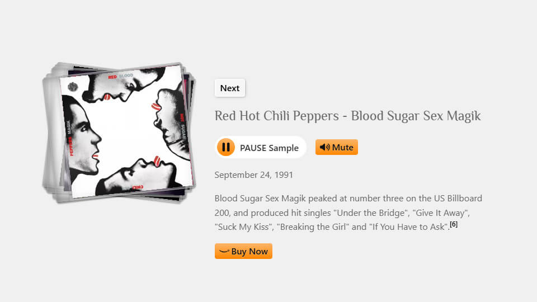Screen dimensions: 537x302
Task: Click "Under the Bridge" in the description
Action: click(371, 213)
